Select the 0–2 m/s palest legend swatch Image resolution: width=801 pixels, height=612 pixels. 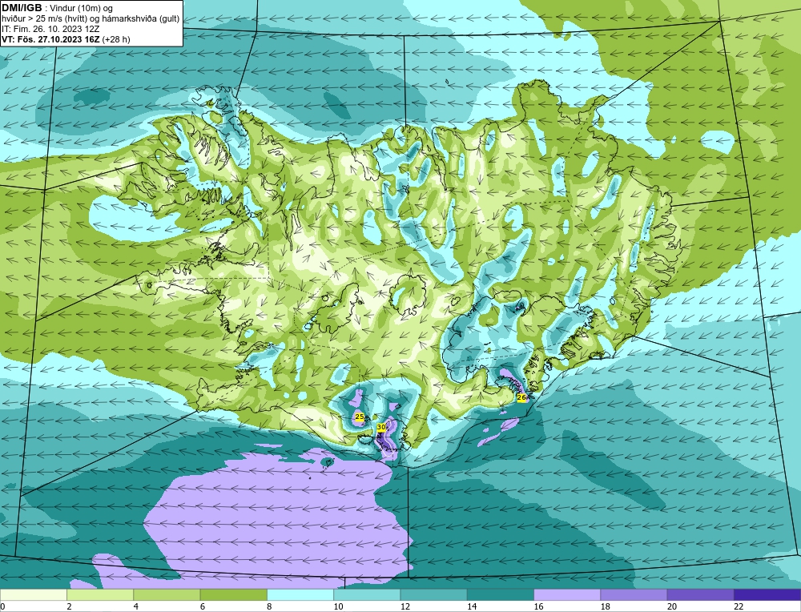point(33,595)
